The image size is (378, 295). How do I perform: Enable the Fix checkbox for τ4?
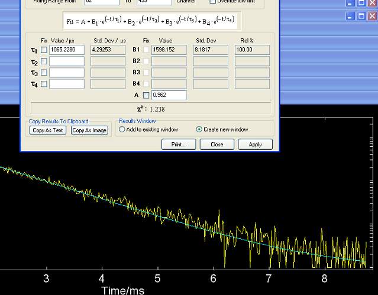[44, 84]
